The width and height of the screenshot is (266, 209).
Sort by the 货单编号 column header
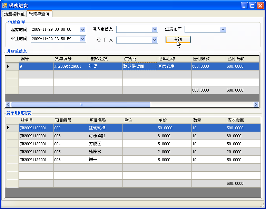70,59
